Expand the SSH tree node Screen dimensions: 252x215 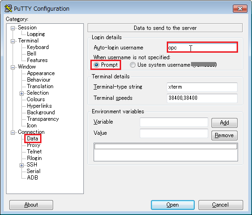pos(22,165)
